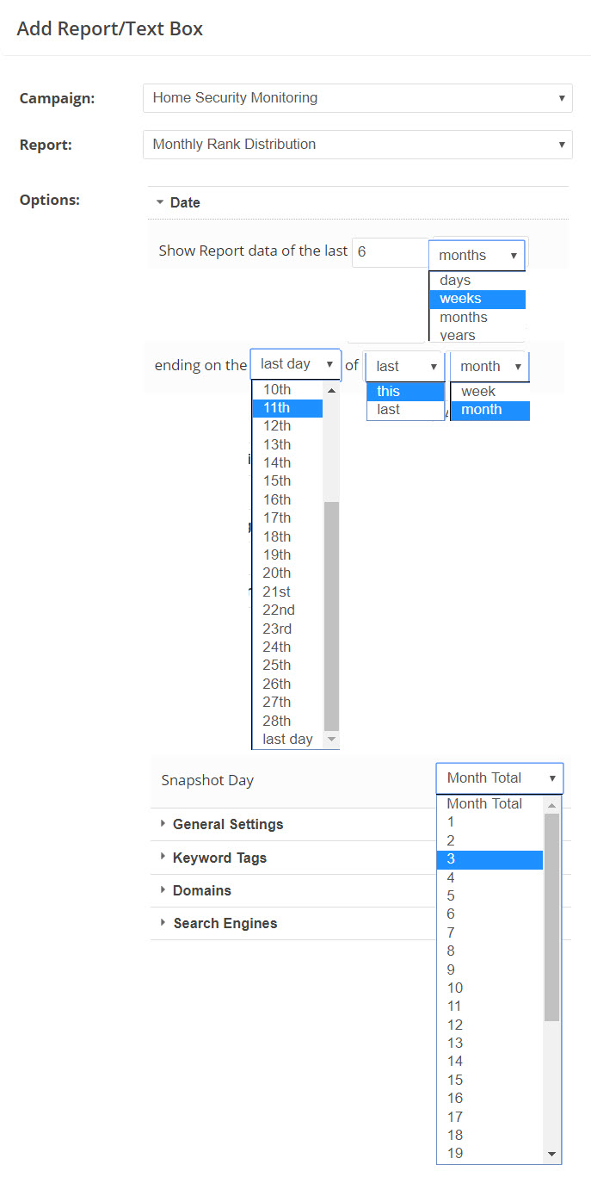
Task: Open the months unit dropdown
Action: tap(477, 256)
